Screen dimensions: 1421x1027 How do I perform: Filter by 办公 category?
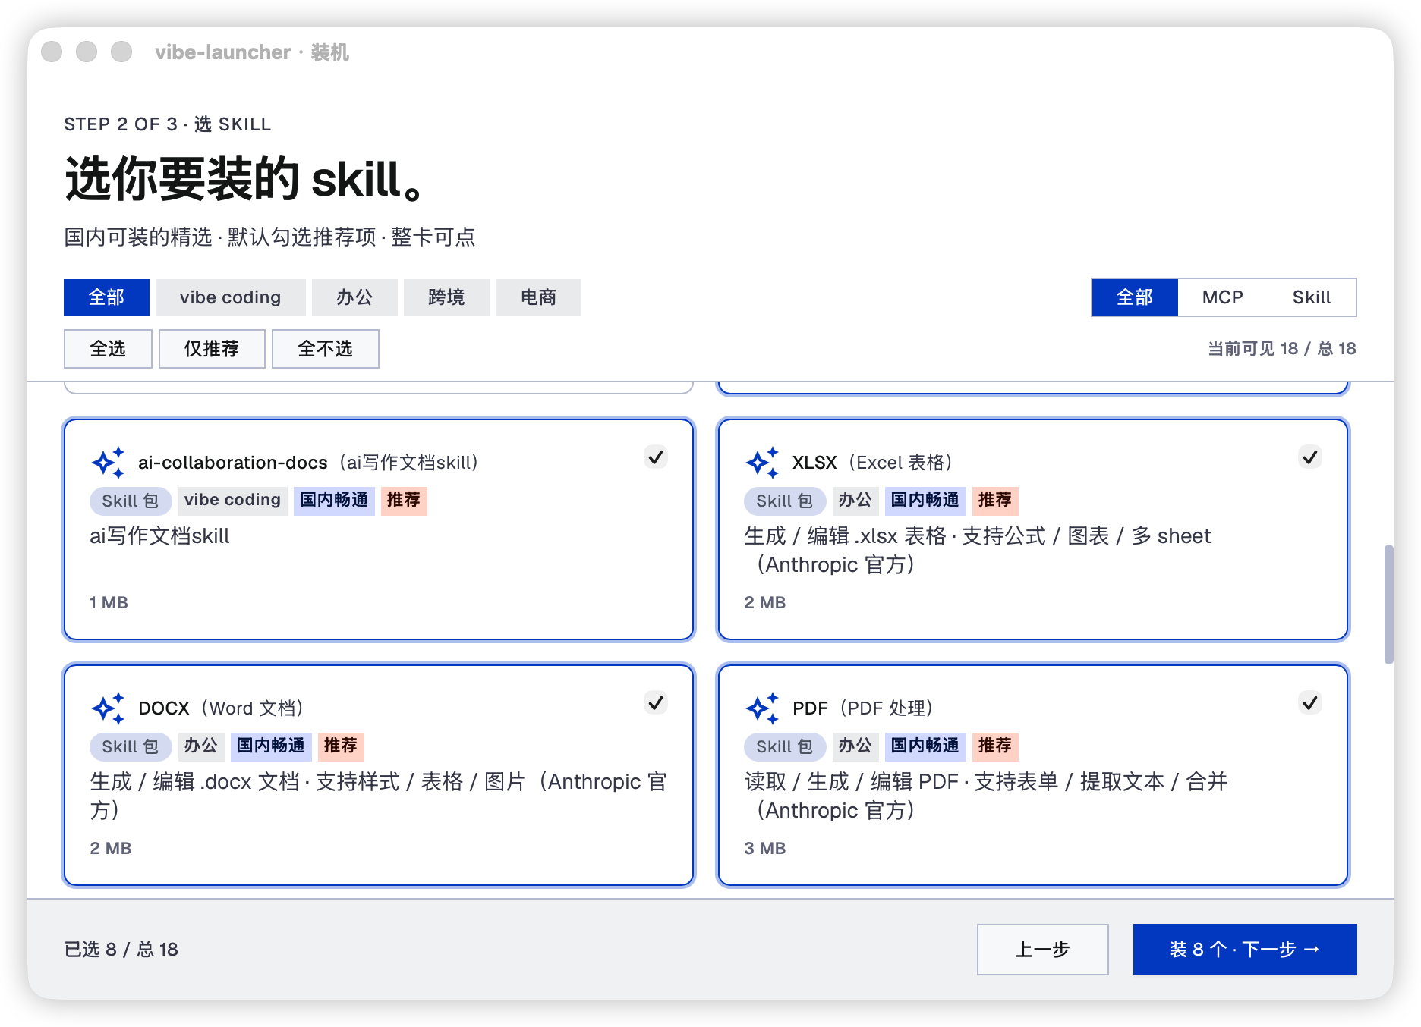coord(354,297)
